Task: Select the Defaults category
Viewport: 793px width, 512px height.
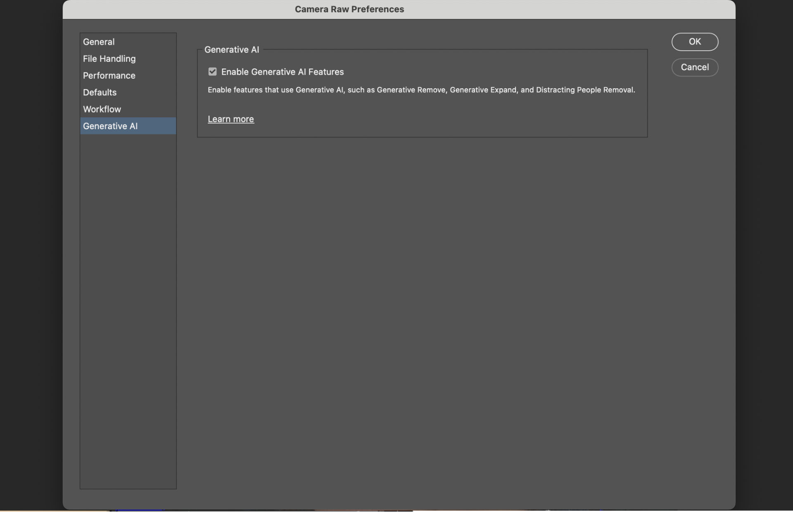Action: 128,92
